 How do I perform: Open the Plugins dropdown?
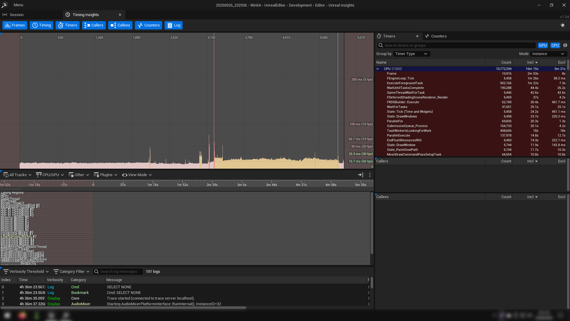(x=105, y=175)
